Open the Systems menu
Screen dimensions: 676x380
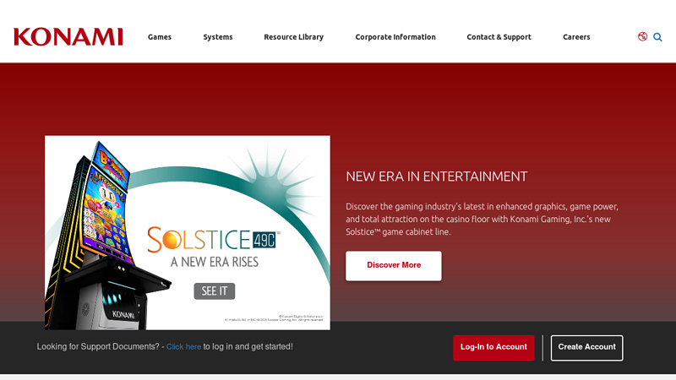218,37
